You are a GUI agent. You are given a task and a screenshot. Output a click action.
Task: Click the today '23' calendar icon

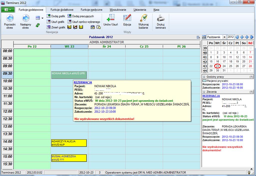(204, 37)
